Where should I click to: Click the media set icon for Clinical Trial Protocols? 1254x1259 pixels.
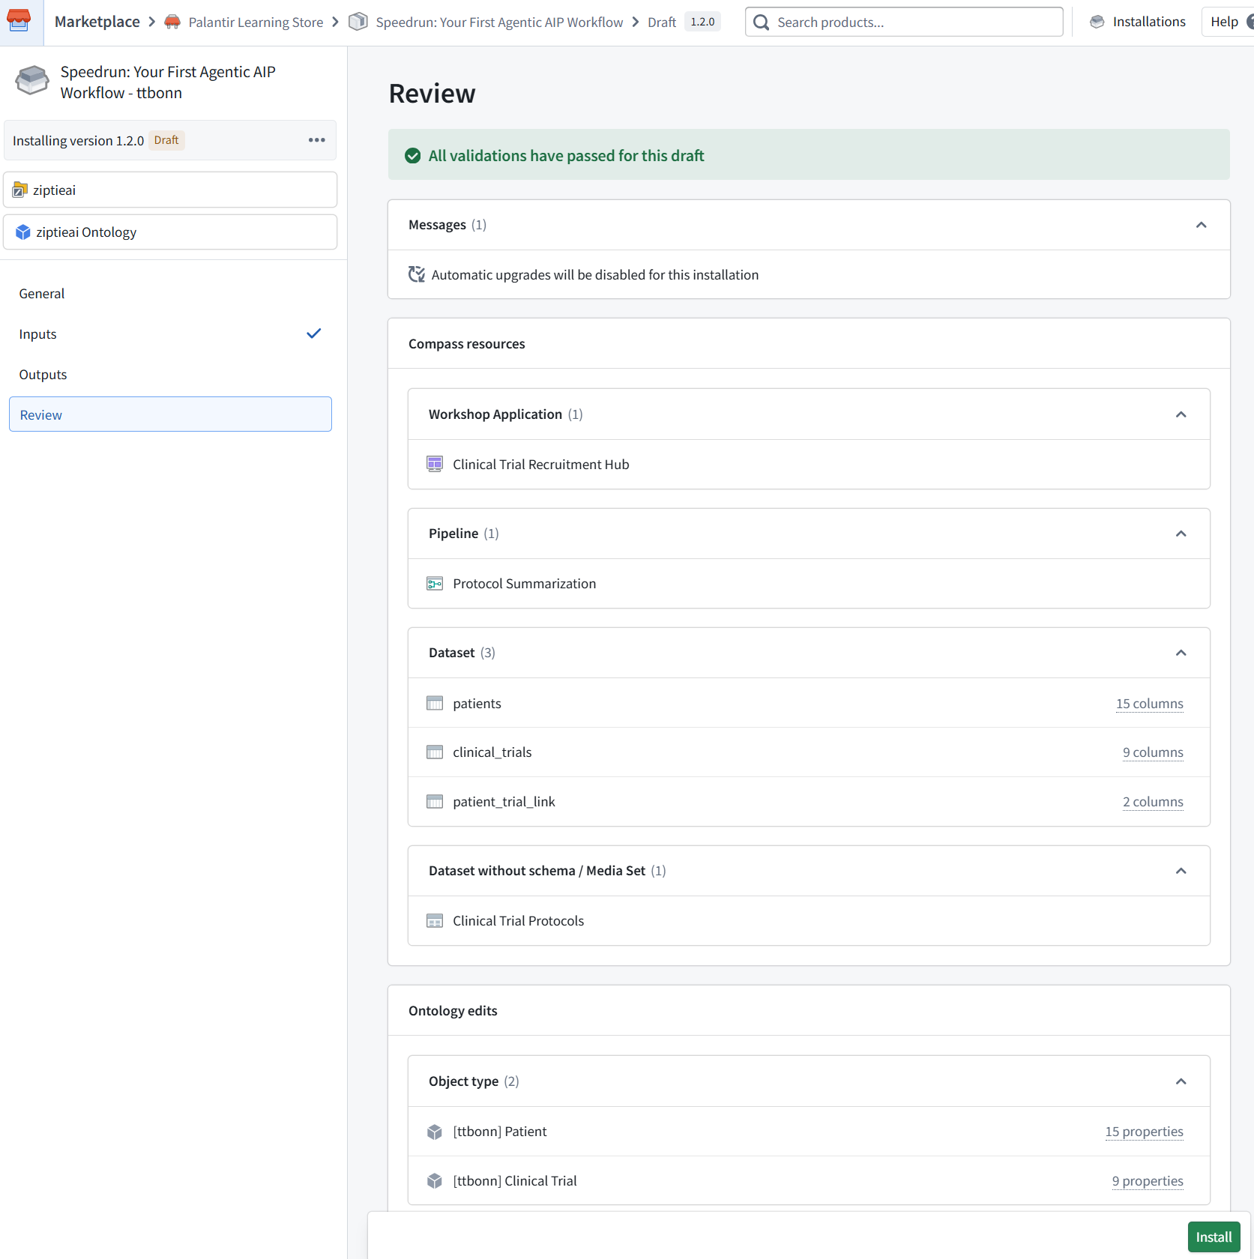click(x=435, y=920)
